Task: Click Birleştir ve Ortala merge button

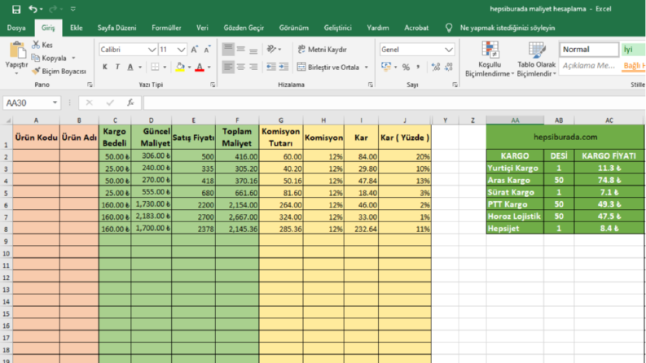Action: pos(328,67)
